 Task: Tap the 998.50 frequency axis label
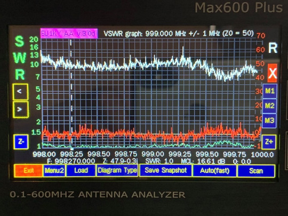point(99,154)
